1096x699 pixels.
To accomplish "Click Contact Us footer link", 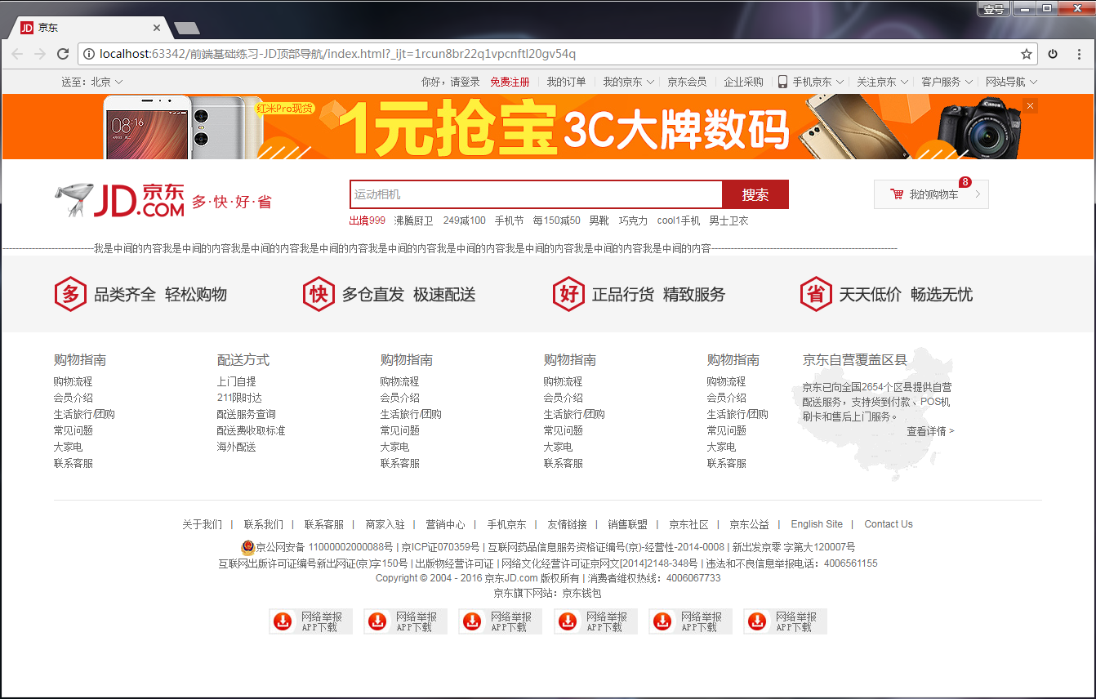I will click(889, 524).
